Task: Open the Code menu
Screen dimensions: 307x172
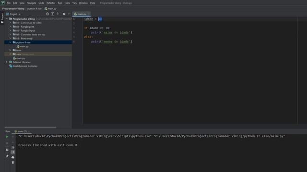Action: (41, 3)
